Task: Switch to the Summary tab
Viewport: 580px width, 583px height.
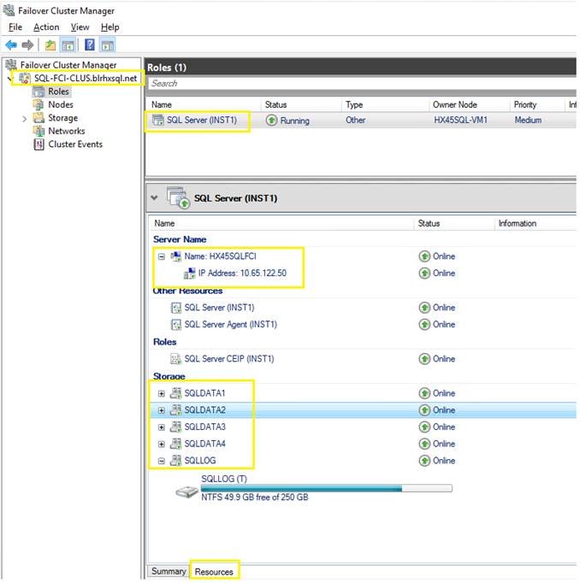Action: [169, 571]
